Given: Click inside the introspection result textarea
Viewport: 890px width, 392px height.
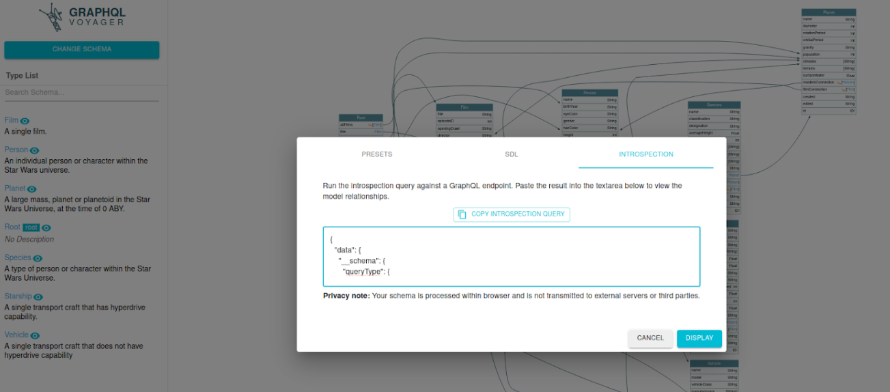Looking at the screenshot, I should tap(512, 257).
